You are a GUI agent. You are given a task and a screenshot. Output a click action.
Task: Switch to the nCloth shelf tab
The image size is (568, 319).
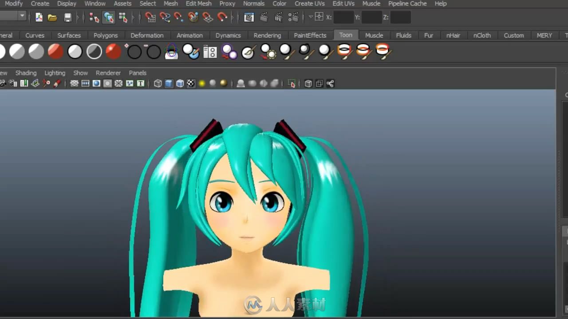tap(482, 35)
